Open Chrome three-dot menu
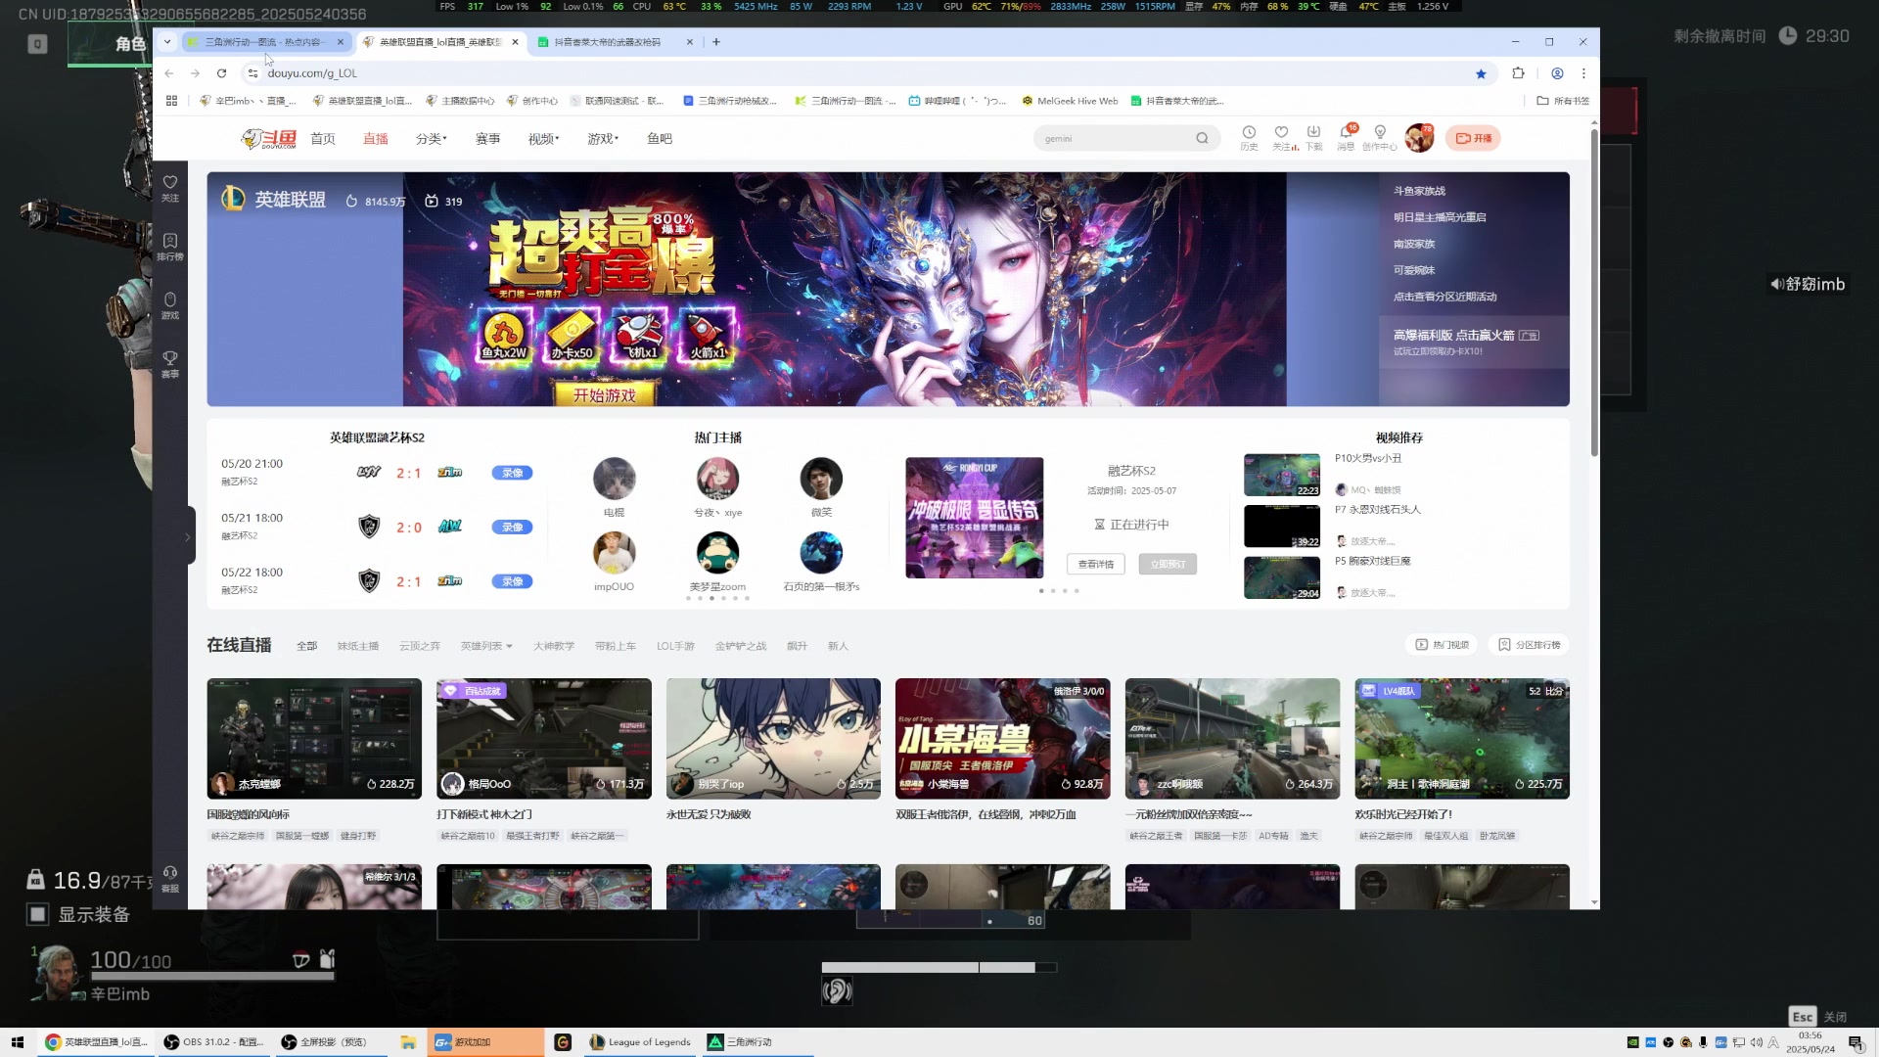This screenshot has width=1879, height=1057. click(1583, 73)
